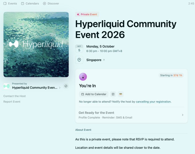Go to the Discover tab
The width and height of the screenshot is (195, 154).
(x=51, y=3)
